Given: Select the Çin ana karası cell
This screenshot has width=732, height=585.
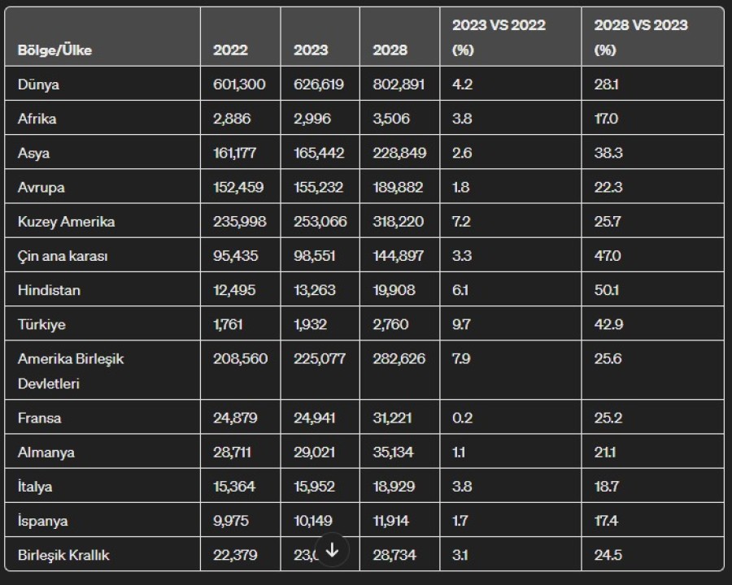Looking at the screenshot, I should pyautogui.click(x=63, y=256).
